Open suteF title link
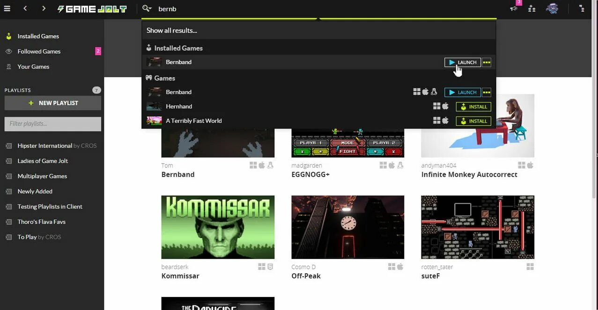Image resolution: width=598 pixels, height=310 pixels. pos(430,276)
